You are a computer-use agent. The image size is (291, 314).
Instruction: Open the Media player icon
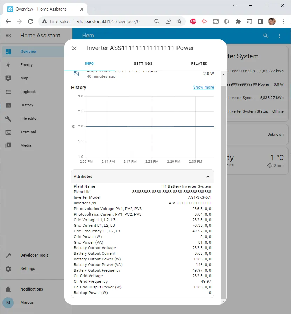click(8, 145)
